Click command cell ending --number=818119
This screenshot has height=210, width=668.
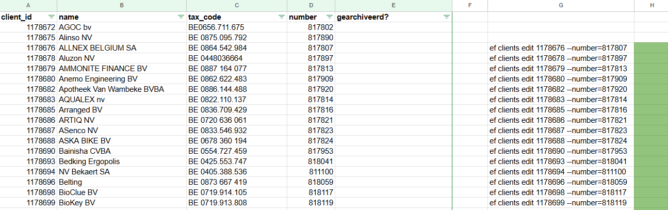561,203
